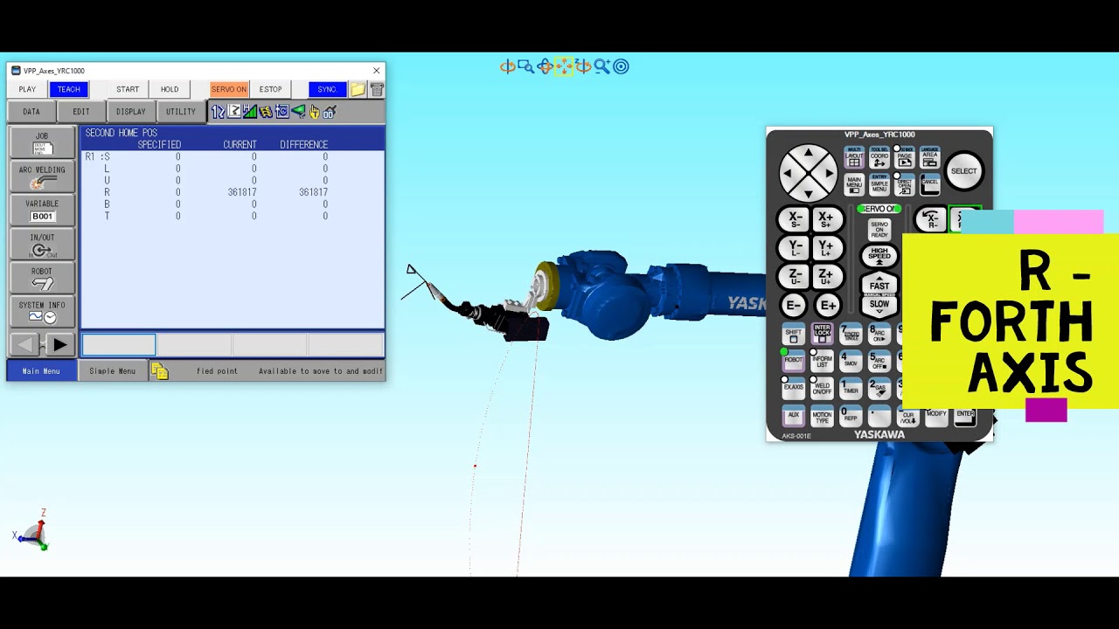Click the E- axis key
This screenshot has height=629, width=1119.
[x=795, y=306]
